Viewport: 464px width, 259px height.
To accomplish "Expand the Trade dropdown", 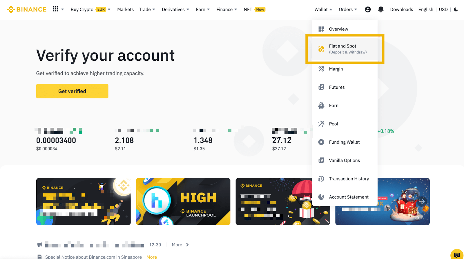I will point(147,10).
